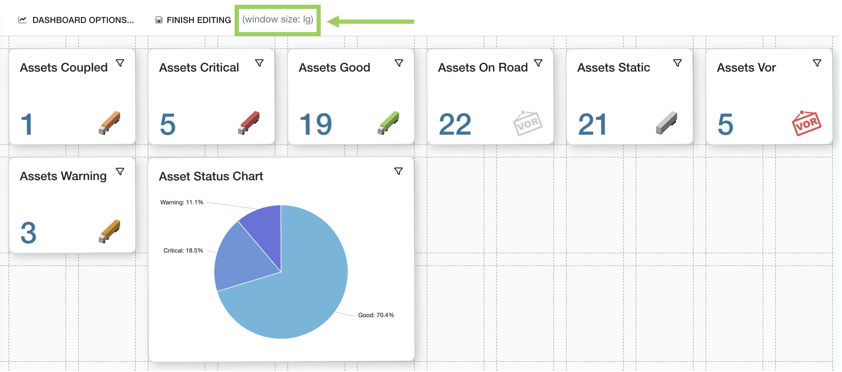This screenshot has height=372, width=842.
Task: Open filter on Assets Warning widget
Action: pyautogui.click(x=120, y=171)
